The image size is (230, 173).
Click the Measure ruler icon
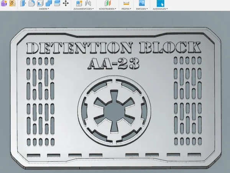126,3
